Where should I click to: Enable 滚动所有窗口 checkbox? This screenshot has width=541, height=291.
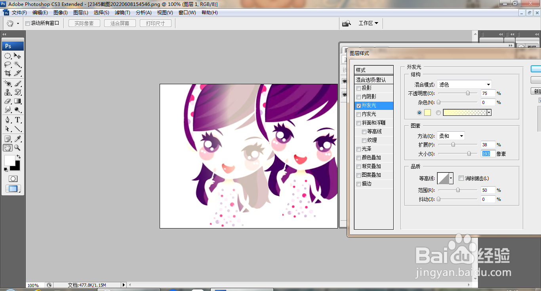coord(27,23)
